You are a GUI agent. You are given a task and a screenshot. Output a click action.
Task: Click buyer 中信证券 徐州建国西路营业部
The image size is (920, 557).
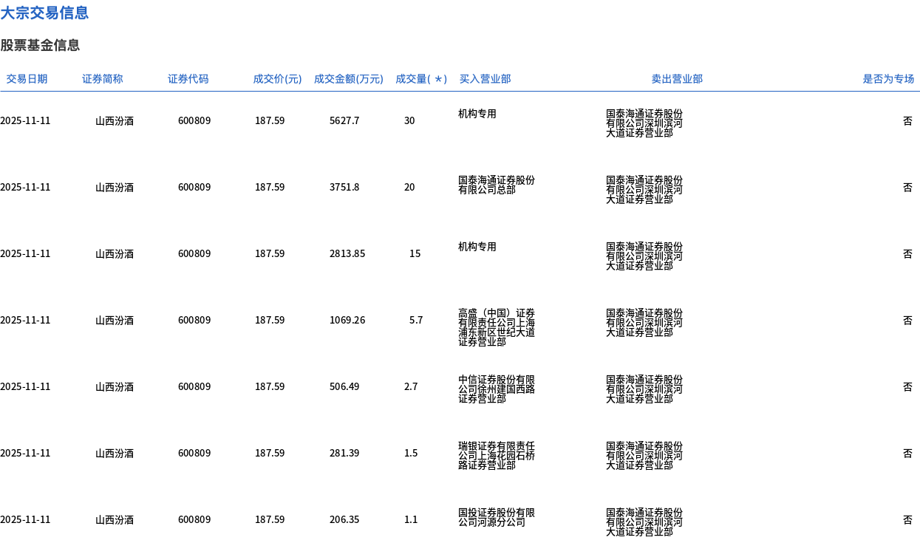coord(497,389)
